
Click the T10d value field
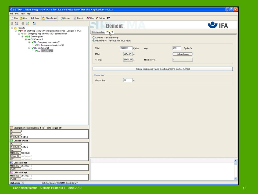coord(128,54)
